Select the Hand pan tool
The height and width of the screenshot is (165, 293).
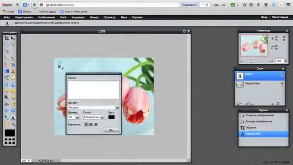[6, 124]
